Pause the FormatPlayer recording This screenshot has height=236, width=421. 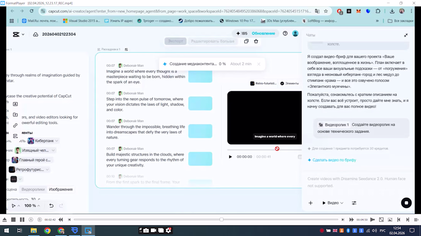pos(22,220)
